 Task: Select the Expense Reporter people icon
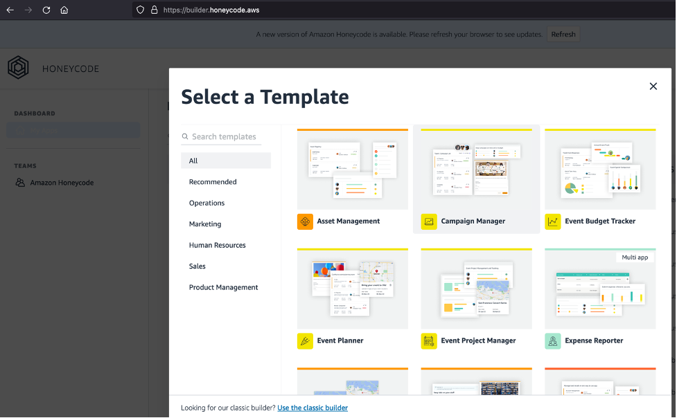552,340
